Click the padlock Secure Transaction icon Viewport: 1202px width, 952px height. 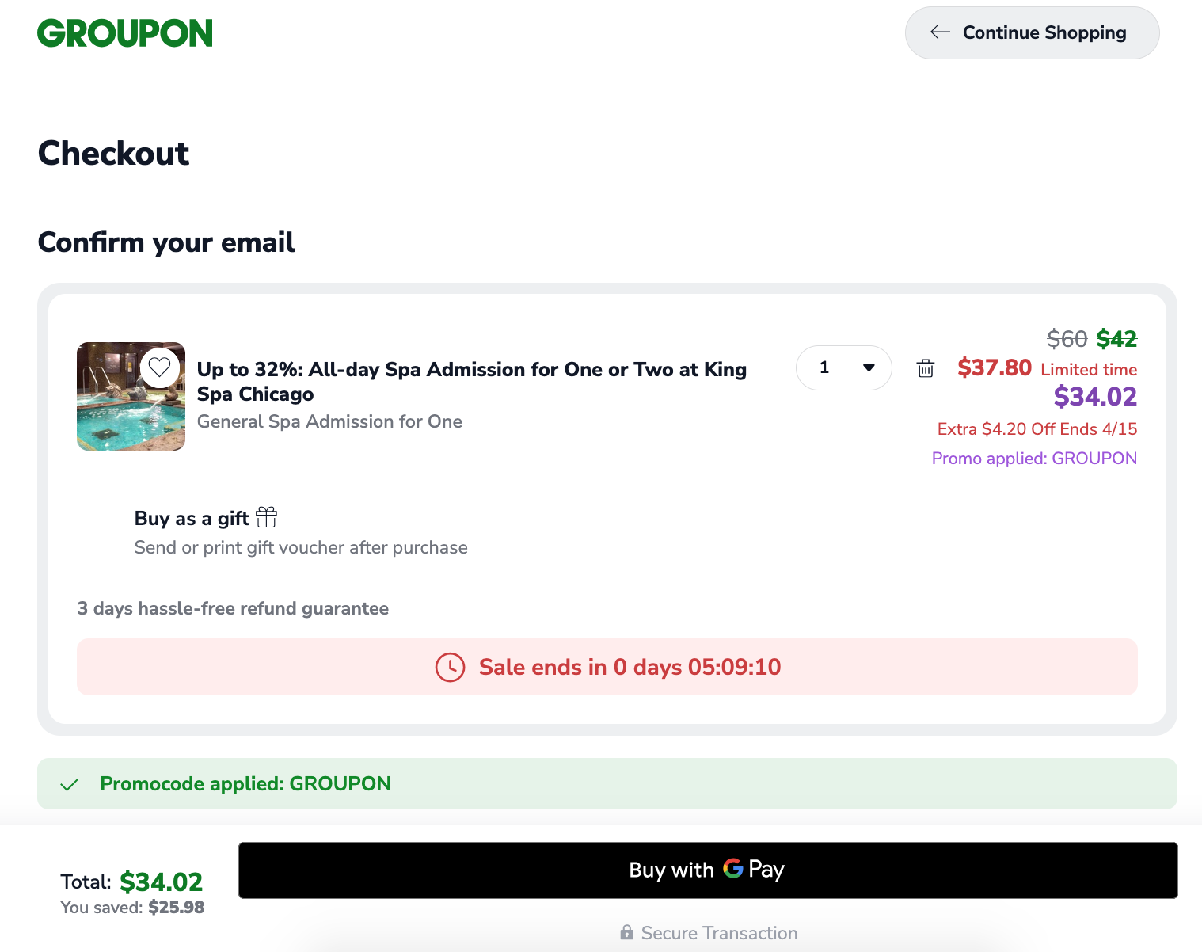pyautogui.click(x=627, y=932)
